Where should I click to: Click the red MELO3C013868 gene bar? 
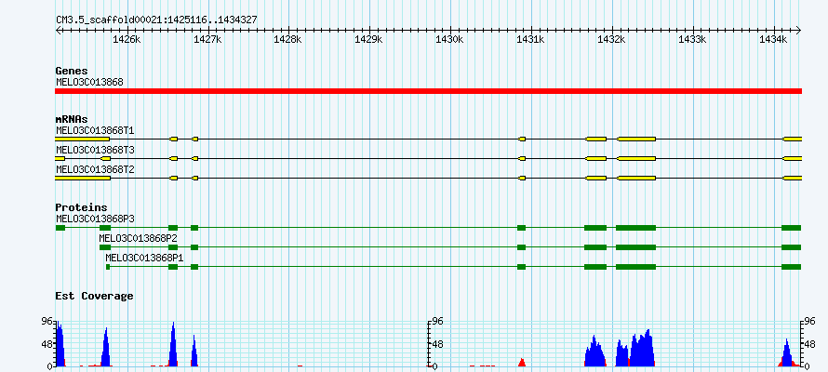point(428,91)
